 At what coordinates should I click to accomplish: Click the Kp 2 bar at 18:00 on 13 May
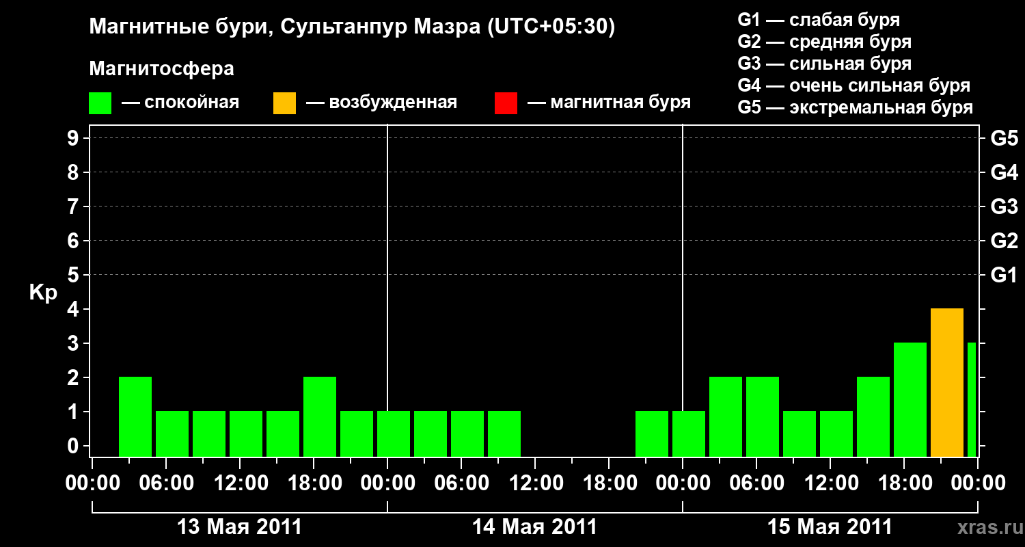click(320, 417)
